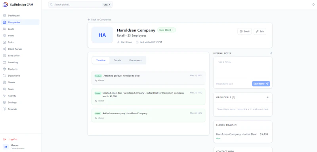The image size is (317, 152).
Task: Go Back to Companies
Action: (x=99, y=19)
